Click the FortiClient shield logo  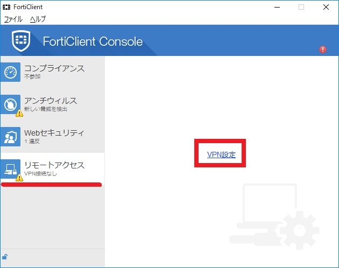coord(21,41)
